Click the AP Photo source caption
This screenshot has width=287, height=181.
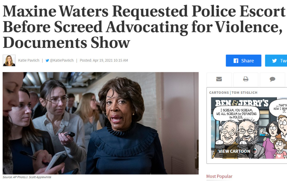27,177
